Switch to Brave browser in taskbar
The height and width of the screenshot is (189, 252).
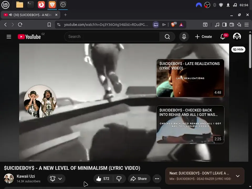pyautogui.click(x=52, y=5)
